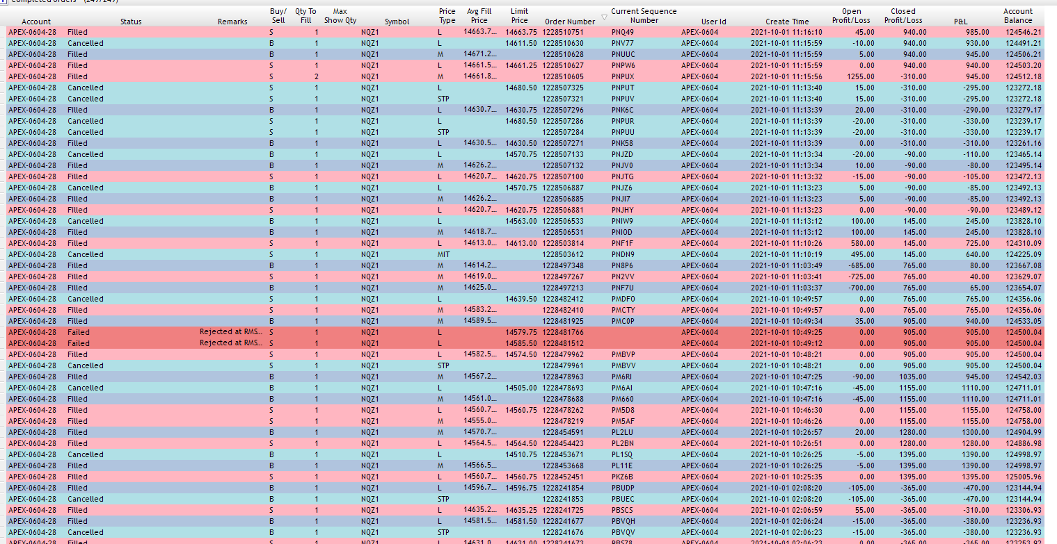Toggle the sort arrow beside Order Number
Image resolution: width=1057 pixels, height=544 pixels.
(x=603, y=17)
